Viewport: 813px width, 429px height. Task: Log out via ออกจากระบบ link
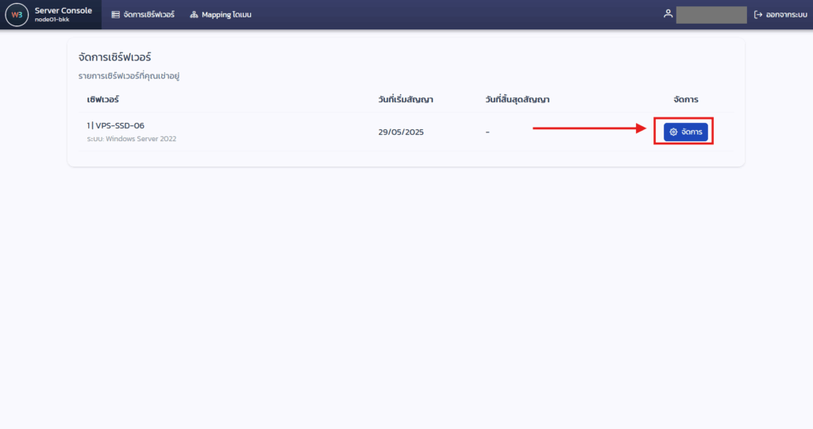(784, 14)
